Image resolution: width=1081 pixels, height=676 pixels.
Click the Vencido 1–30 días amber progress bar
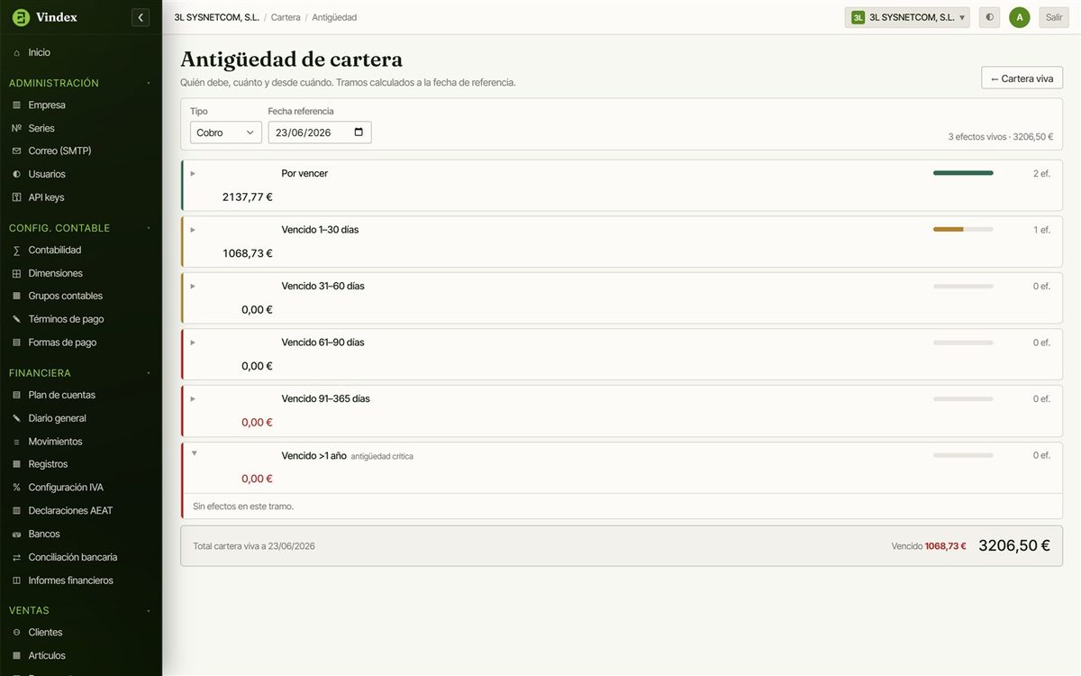(963, 230)
